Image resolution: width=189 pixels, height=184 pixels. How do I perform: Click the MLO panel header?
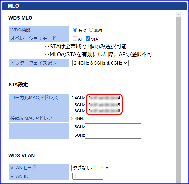[94, 6]
